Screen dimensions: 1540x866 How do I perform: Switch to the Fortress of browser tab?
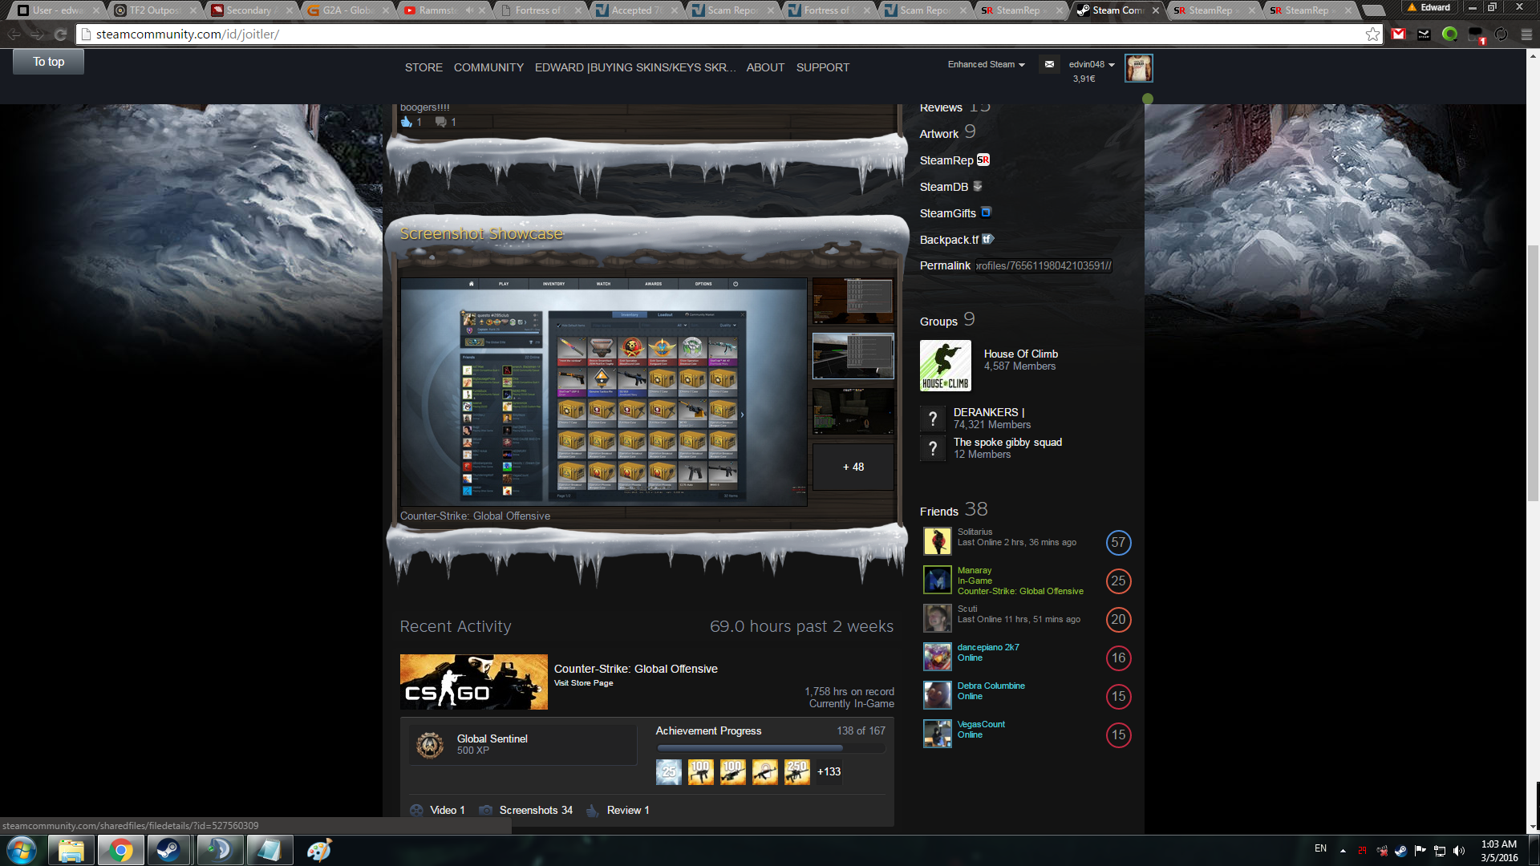click(537, 10)
